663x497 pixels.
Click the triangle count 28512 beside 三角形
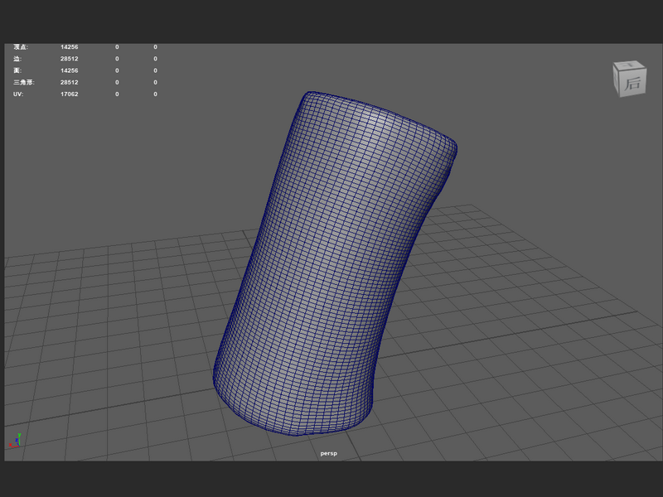click(70, 82)
